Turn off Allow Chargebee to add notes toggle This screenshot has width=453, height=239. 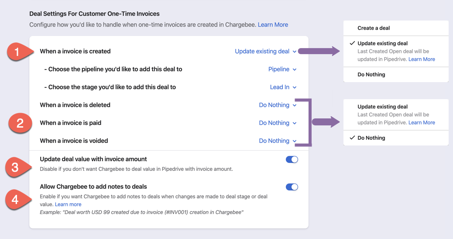292,187
